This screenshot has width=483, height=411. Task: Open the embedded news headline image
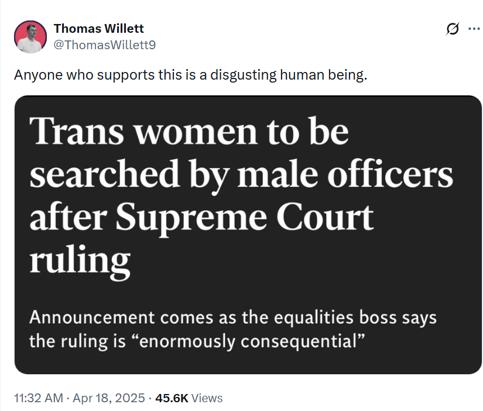point(248,234)
